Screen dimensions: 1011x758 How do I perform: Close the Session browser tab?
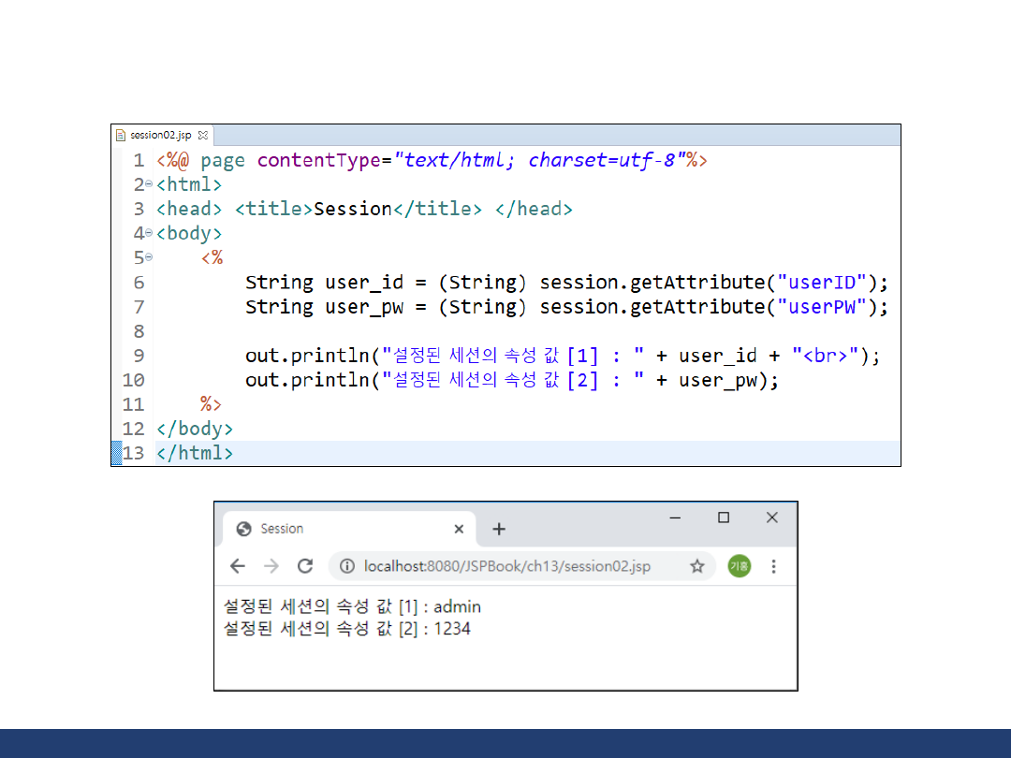pos(459,529)
